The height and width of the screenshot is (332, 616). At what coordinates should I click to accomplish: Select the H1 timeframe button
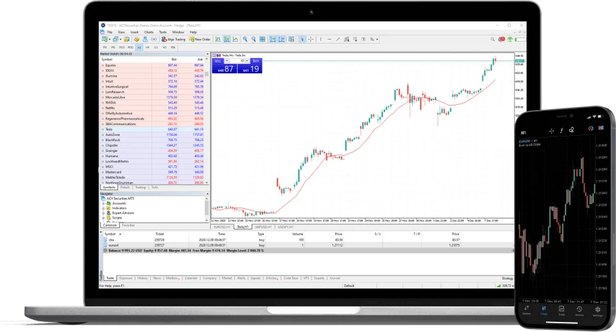click(x=139, y=47)
